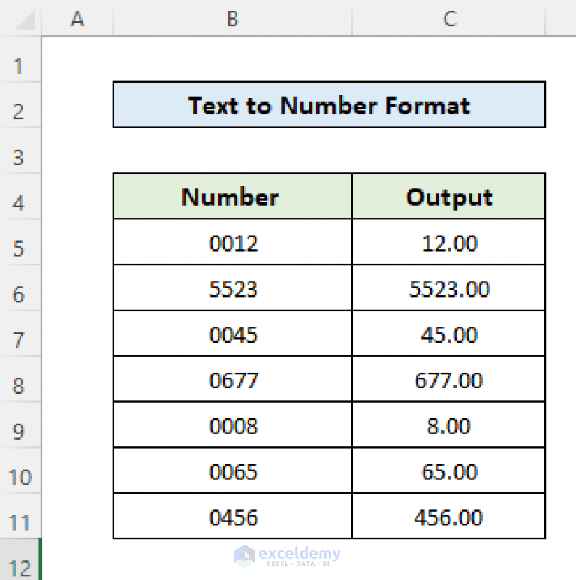Select row 3 header

[x=20, y=150]
